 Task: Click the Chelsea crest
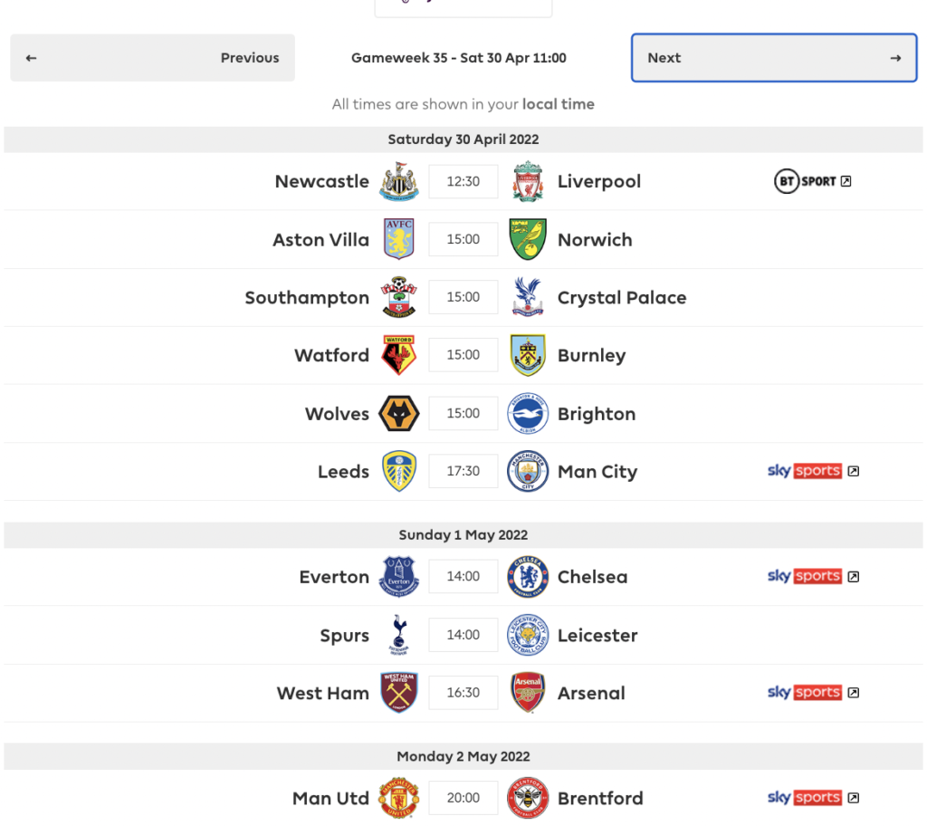point(528,576)
